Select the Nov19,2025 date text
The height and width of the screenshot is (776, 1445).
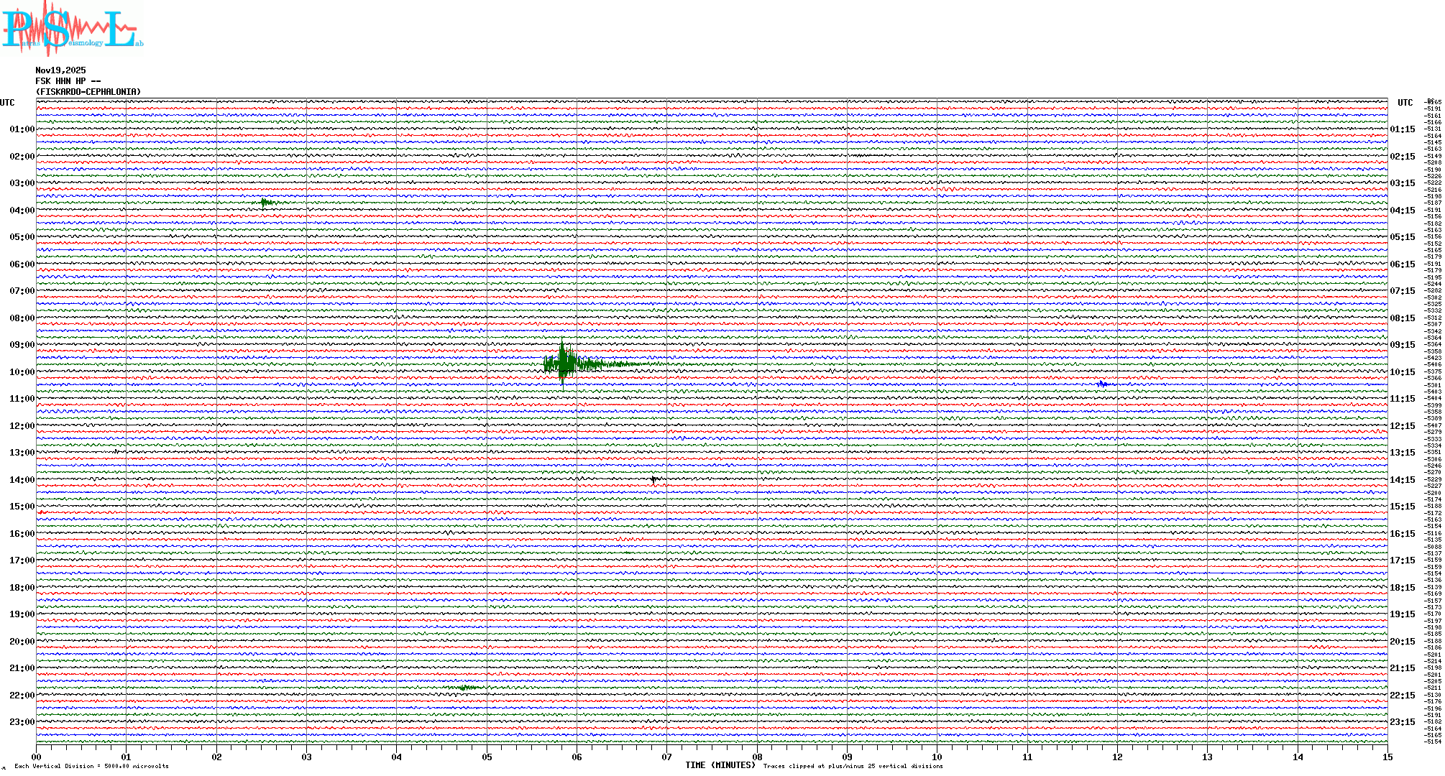click(x=60, y=70)
